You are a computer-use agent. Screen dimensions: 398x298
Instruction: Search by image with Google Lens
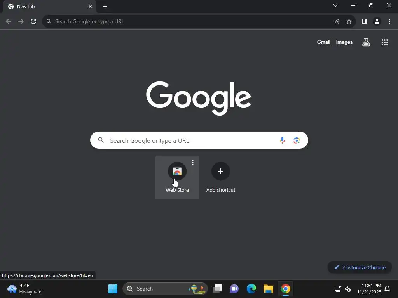coord(297,140)
